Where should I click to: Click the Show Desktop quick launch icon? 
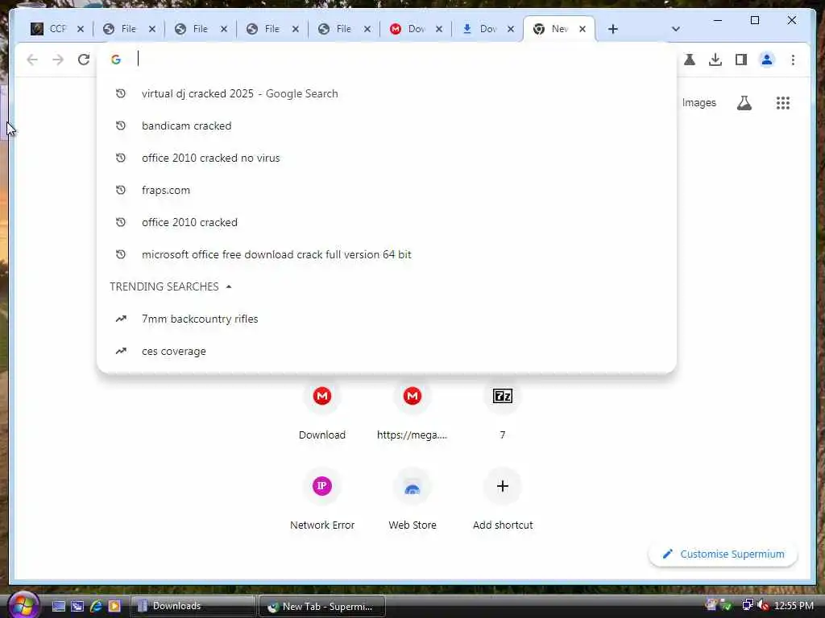(58, 606)
